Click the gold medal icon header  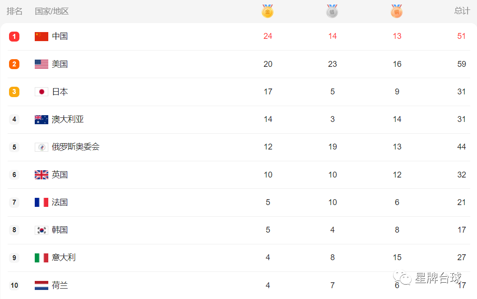click(x=268, y=11)
